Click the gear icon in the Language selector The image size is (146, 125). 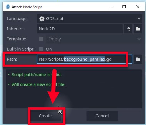[x=42, y=19]
